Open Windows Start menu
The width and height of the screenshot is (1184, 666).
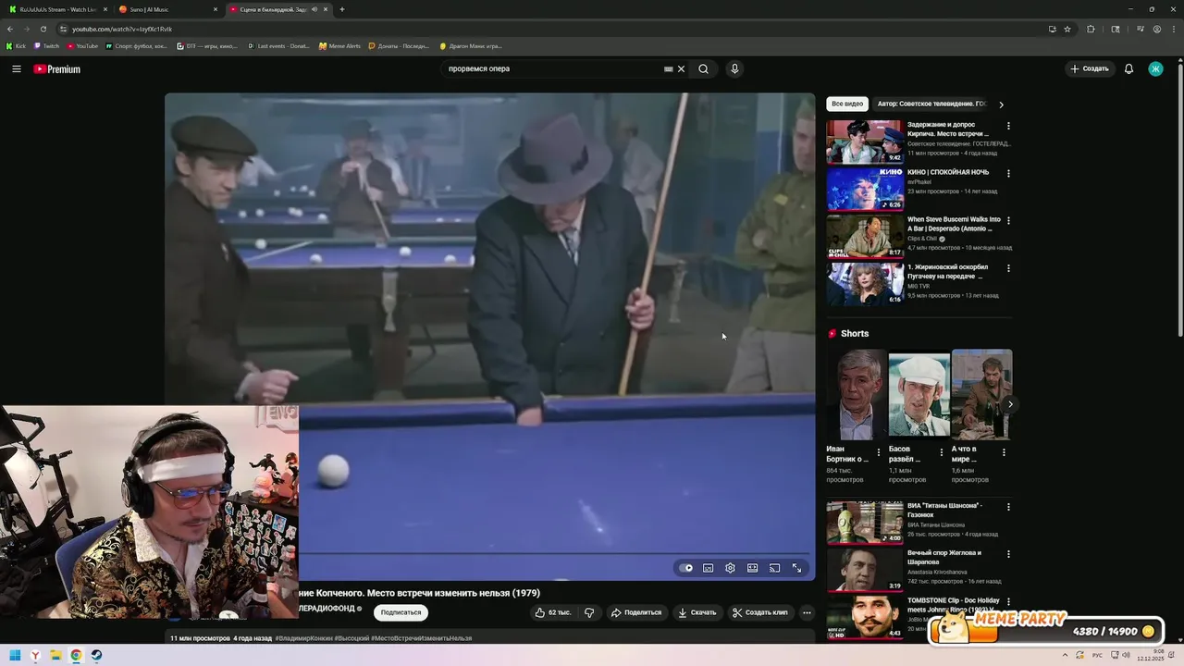[x=15, y=656]
